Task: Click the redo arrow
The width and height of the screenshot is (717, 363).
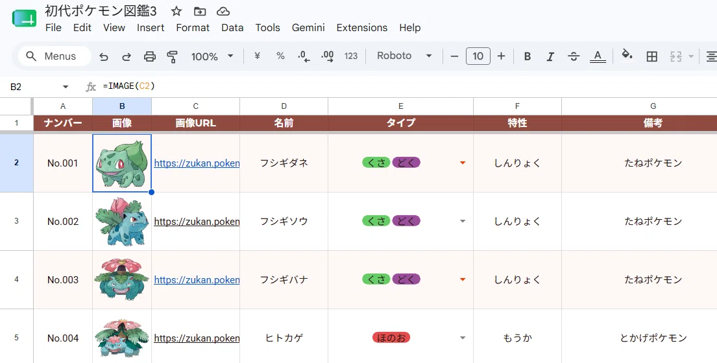Action: click(x=127, y=56)
